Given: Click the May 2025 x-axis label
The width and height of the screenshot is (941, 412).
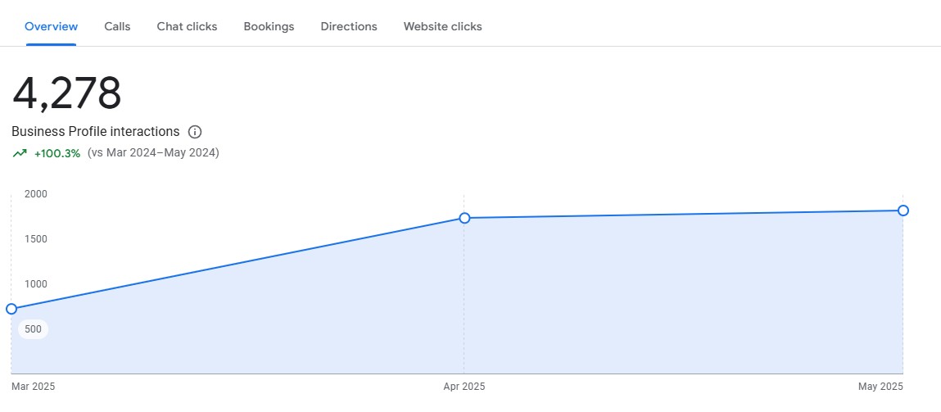Looking at the screenshot, I should pos(880,387).
